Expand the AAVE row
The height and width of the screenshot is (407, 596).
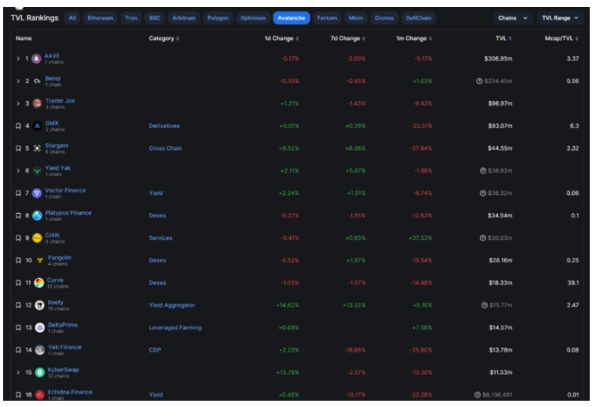(x=18, y=59)
